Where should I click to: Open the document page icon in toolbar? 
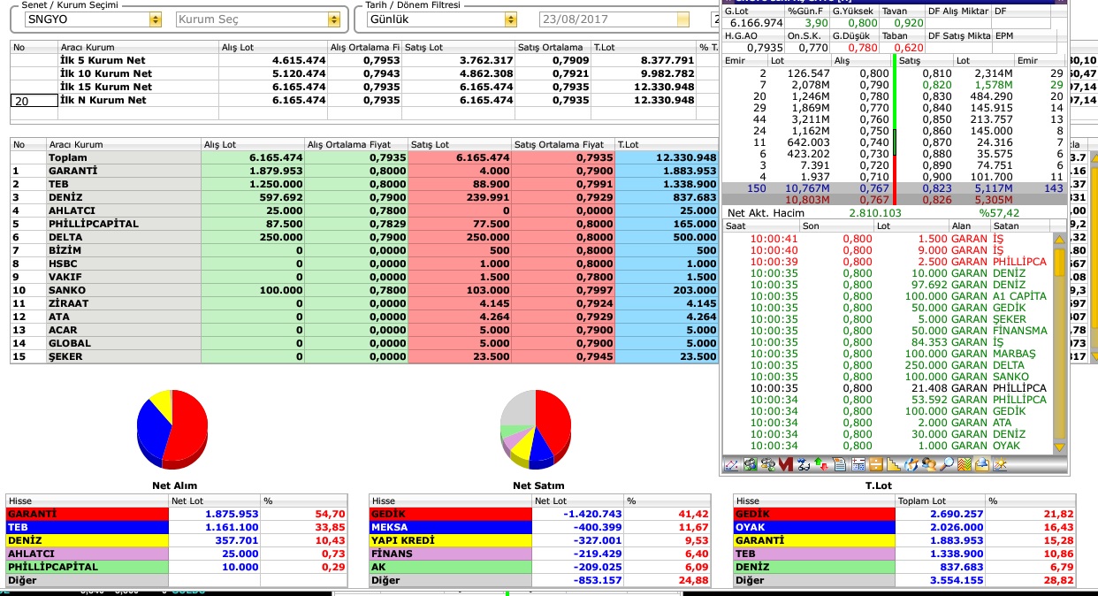(839, 464)
